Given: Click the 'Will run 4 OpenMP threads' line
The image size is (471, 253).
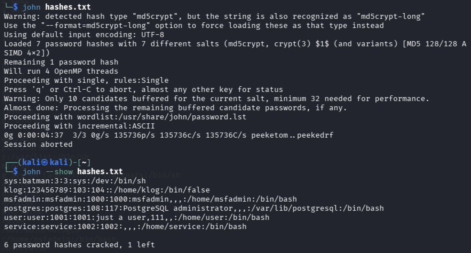Looking at the screenshot, I should point(61,71).
